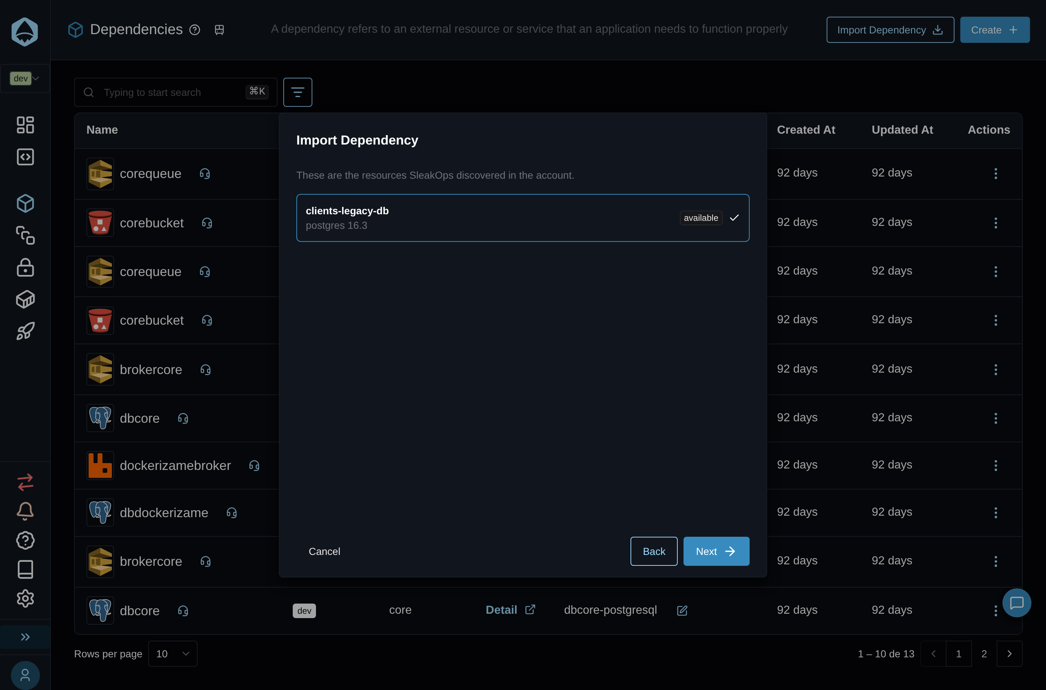This screenshot has width=1046, height=690.
Task: Click the 3D box package sidebar icon
Action: click(x=25, y=300)
